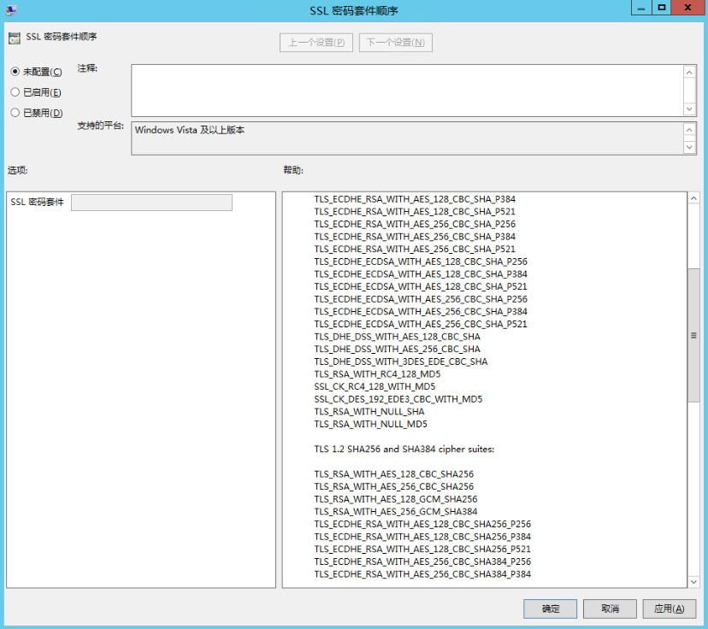Image resolution: width=708 pixels, height=629 pixels.
Task: Click help pane scrollbar down arrow
Action: pos(693,580)
